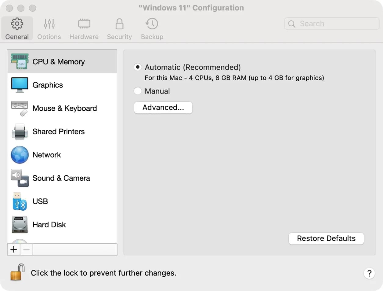
Task: Select Automatic (Recommended) radio button
Action: (138, 67)
